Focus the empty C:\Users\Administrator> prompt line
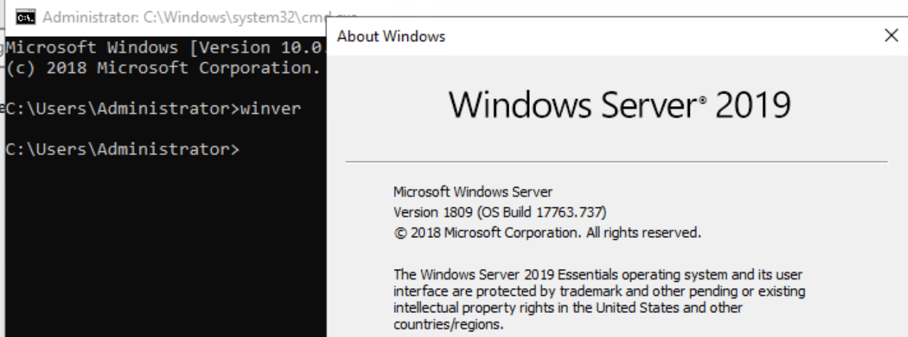 click(x=123, y=149)
